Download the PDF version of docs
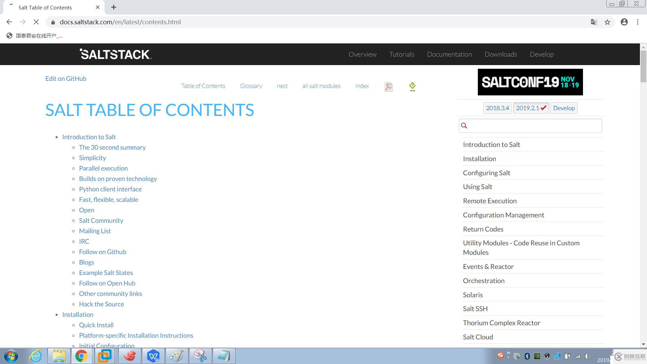The height and width of the screenshot is (364, 647). (x=389, y=87)
